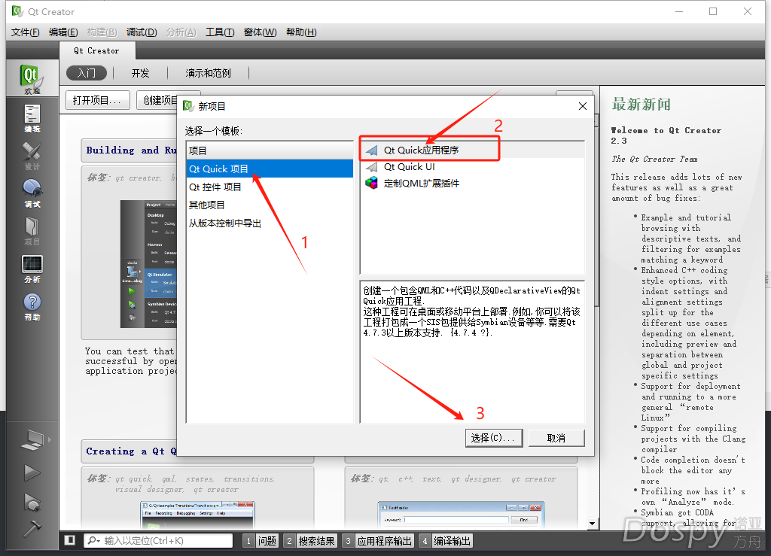Open the 编辑(E) menu
Screen dimensions: 771x556
coord(63,32)
